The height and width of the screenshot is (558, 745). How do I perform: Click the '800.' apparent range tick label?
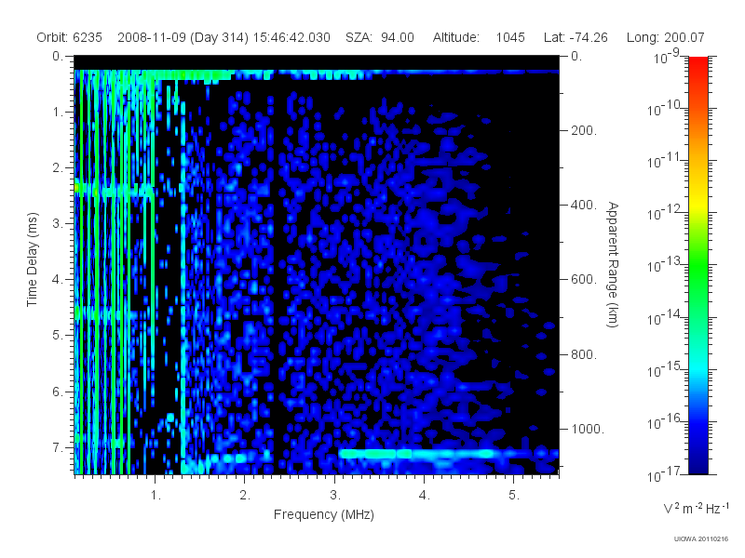point(584,354)
